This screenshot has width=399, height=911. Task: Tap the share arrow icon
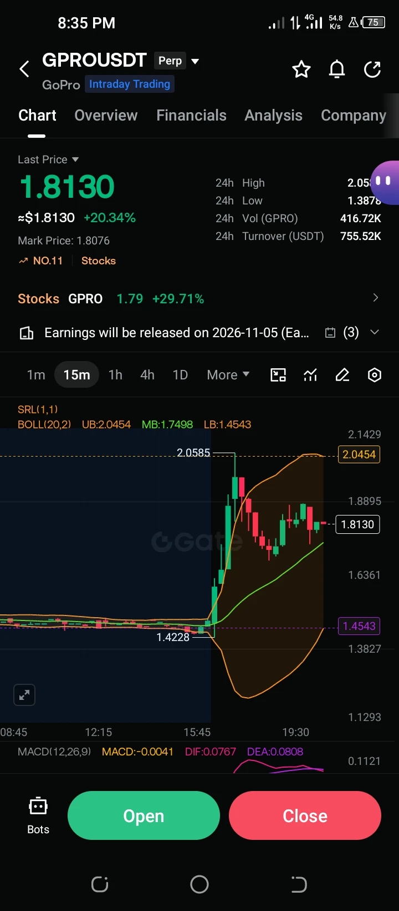(372, 69)
